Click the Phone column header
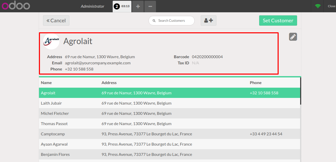336x162 pixels. 256,83
